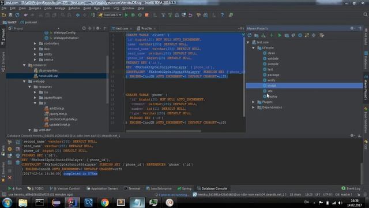This screenshot has height=208, width=369.
Task: Open the Navigate menu
Action: pyautogui.click(x=35, y=8)
